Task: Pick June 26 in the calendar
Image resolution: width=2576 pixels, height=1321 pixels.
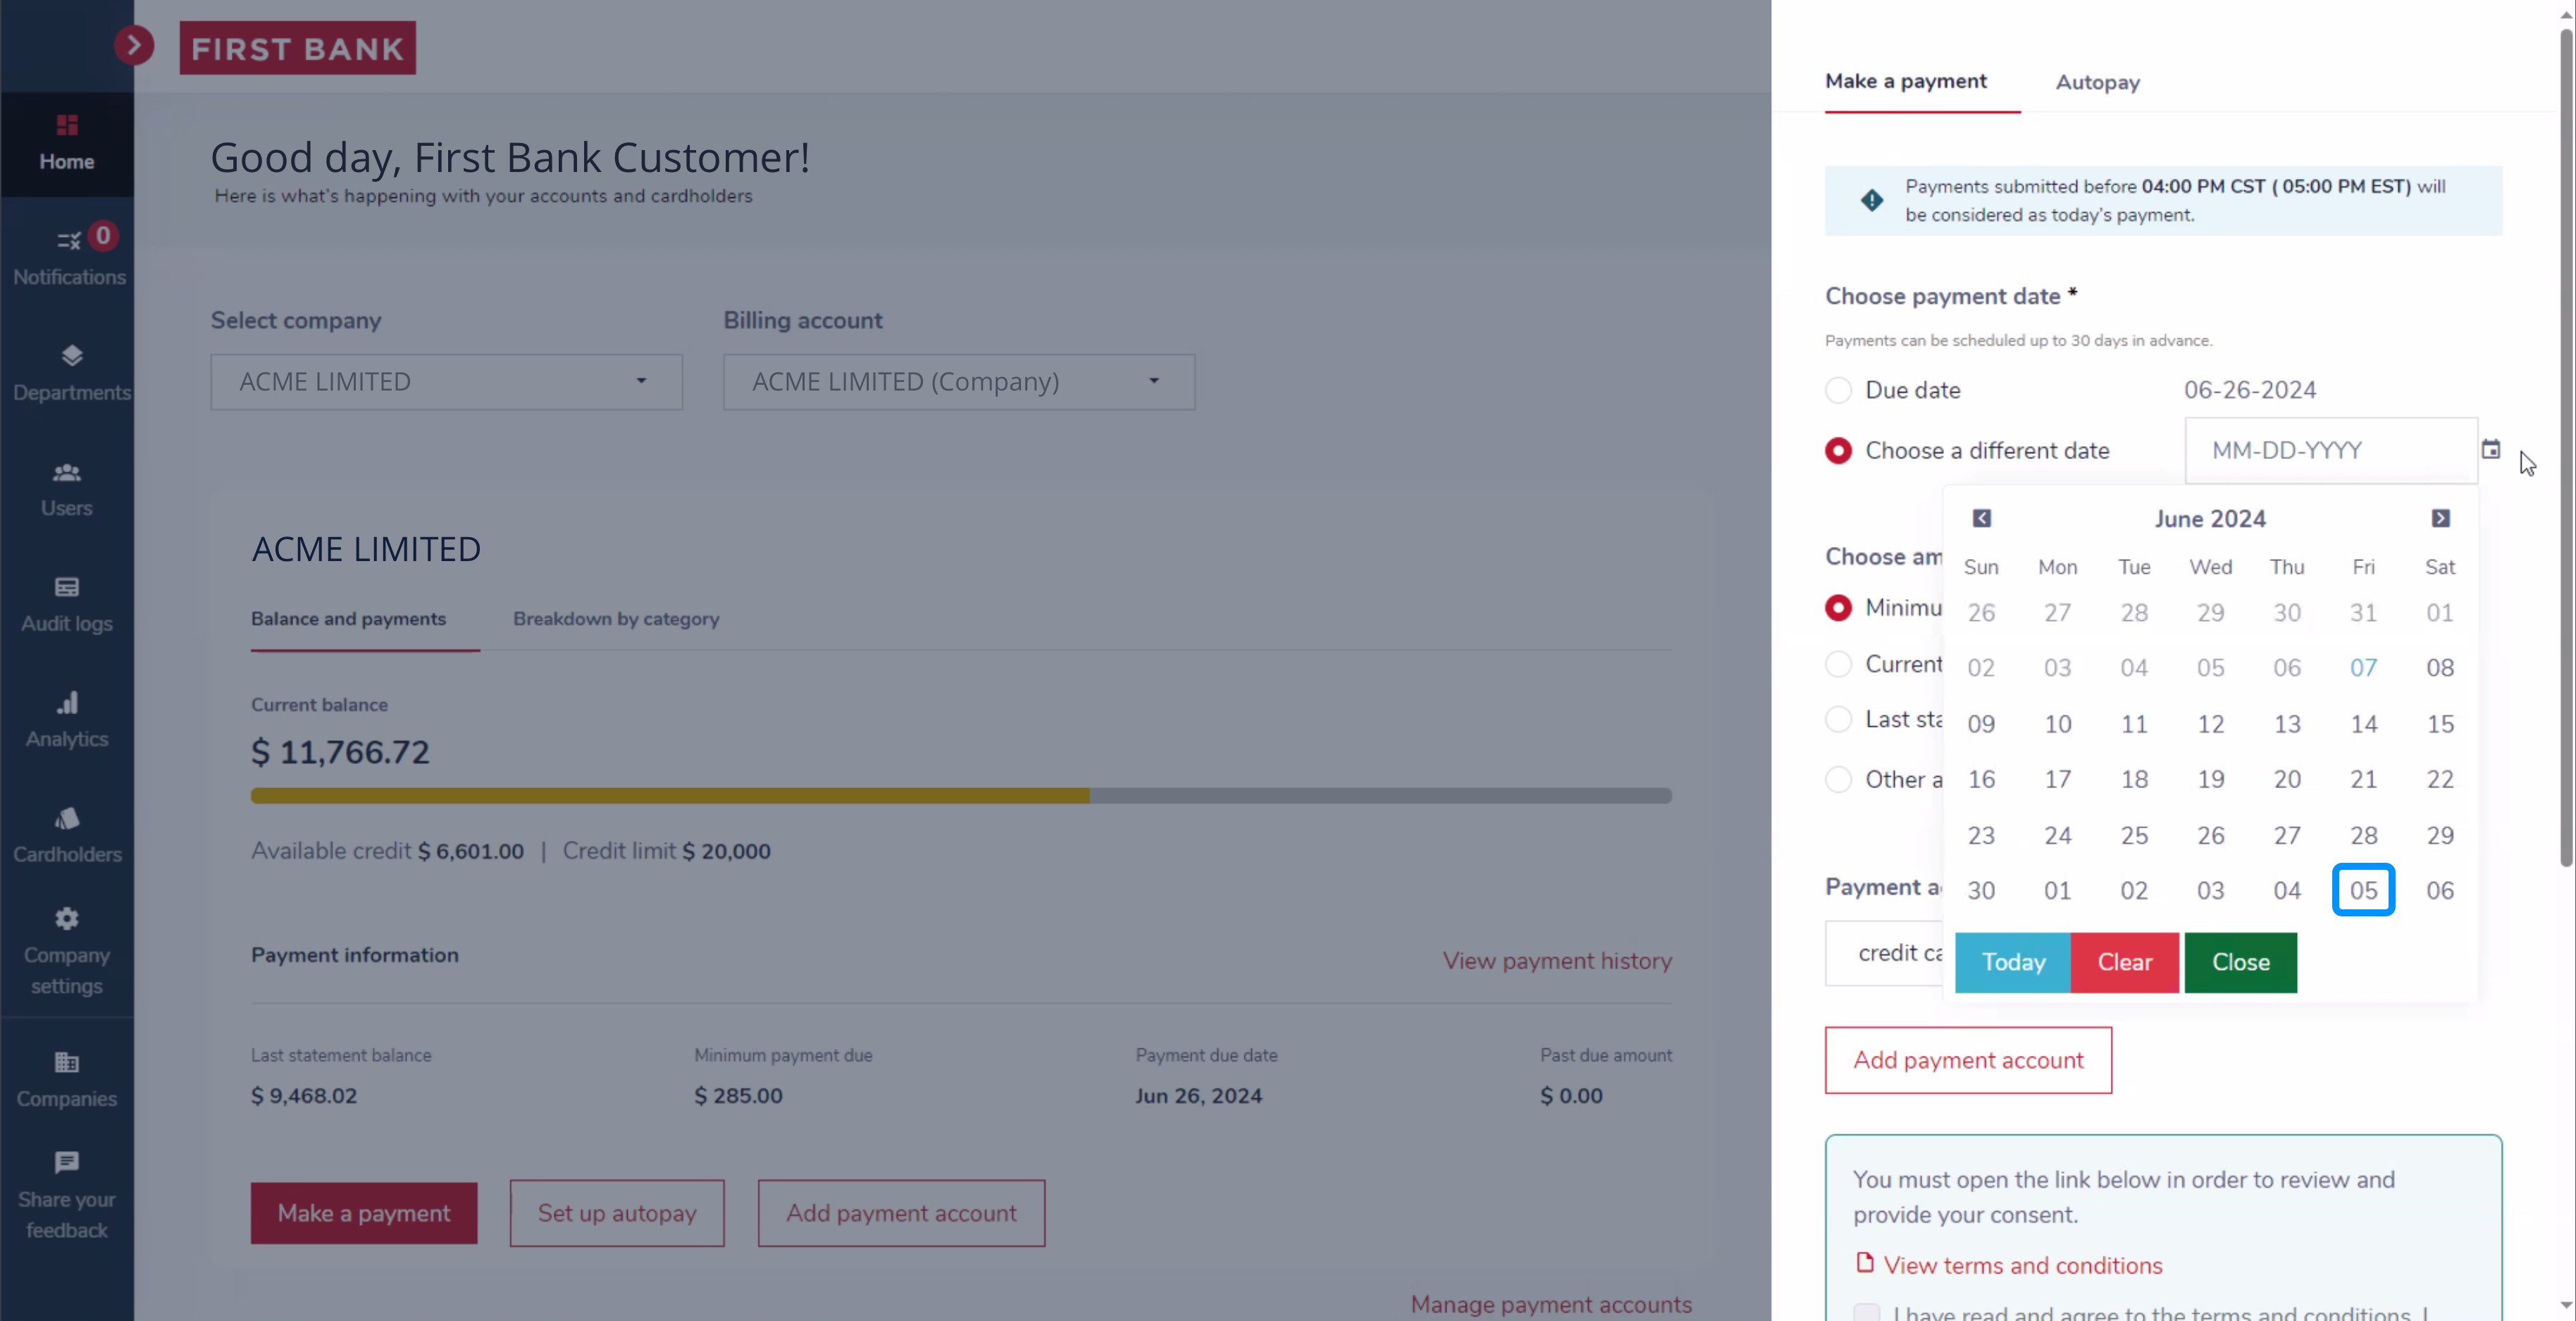Action: [2210, 835]
